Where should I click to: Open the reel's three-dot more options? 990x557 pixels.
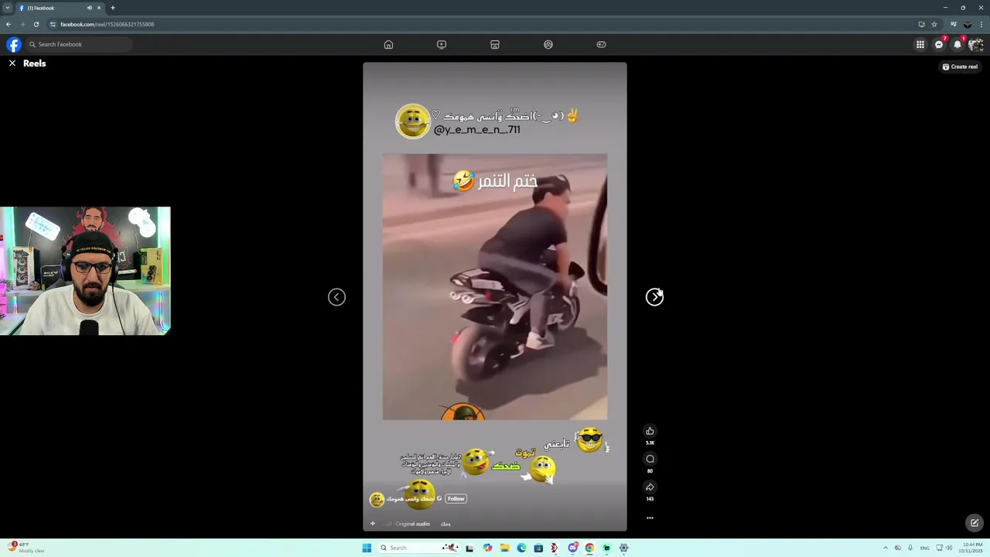pos(650,518)
